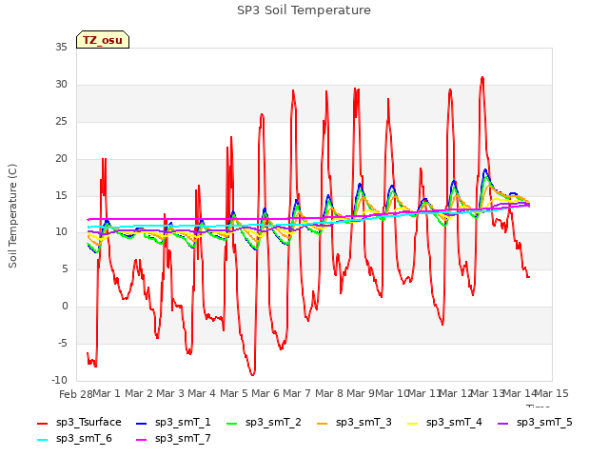Click red sp3_Tsurface legend color swatch
This screenshot has height=457, width=609.
pyautogui.click(x=42, y=424)
